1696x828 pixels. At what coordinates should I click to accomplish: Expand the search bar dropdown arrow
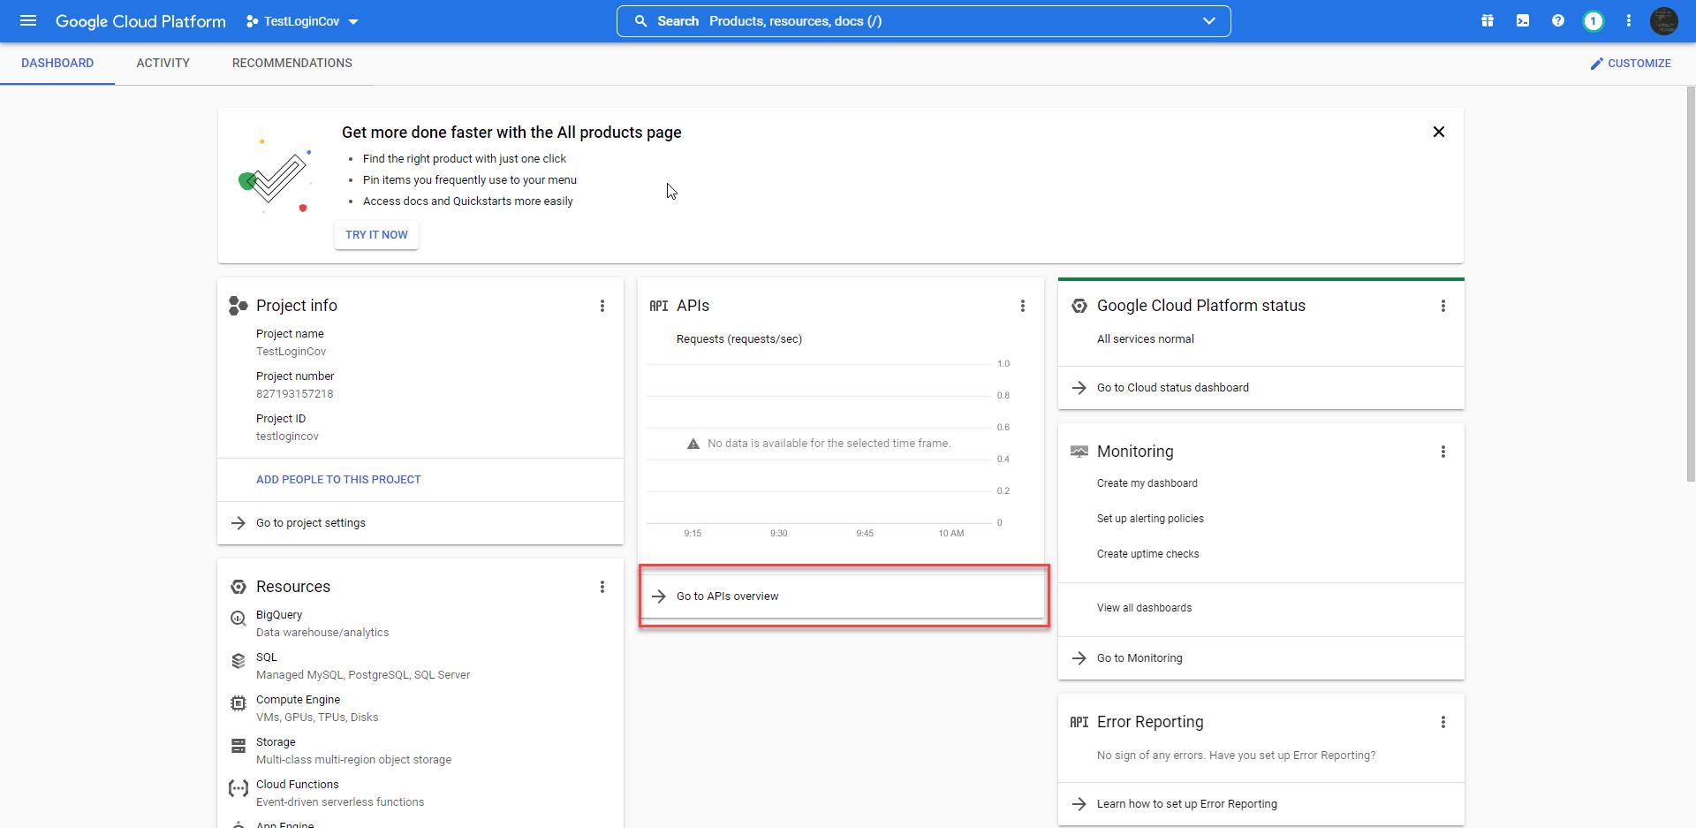click(x=1208, y=21)
